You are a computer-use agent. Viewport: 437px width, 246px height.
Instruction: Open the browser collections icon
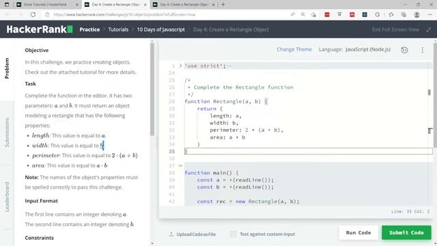(x=404, y=14)
